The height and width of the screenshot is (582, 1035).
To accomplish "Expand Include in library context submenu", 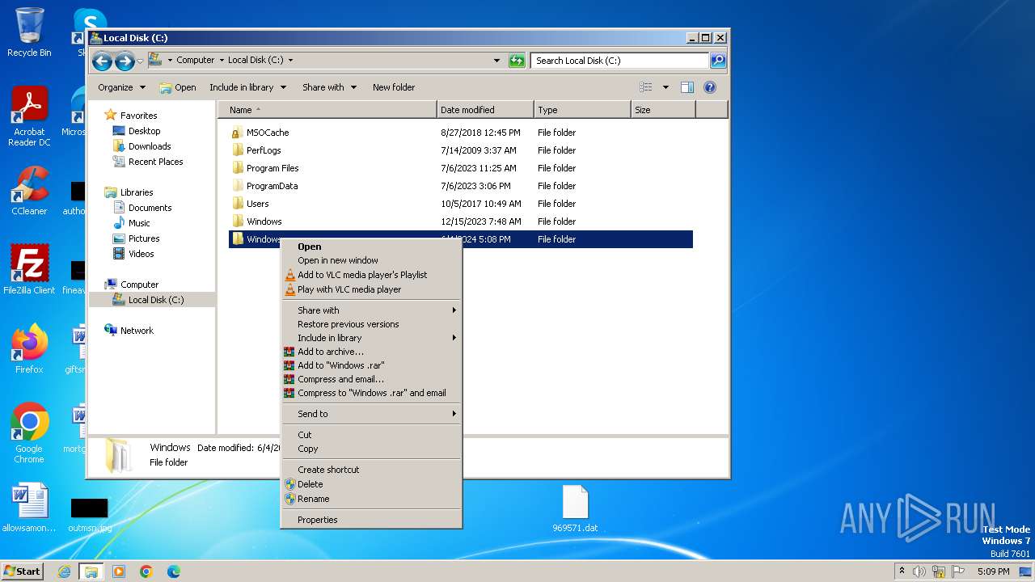I will (371, 338).
